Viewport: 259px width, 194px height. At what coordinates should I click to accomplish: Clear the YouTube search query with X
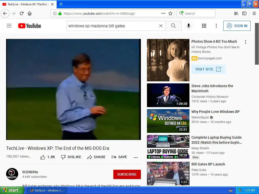[161, 26]
